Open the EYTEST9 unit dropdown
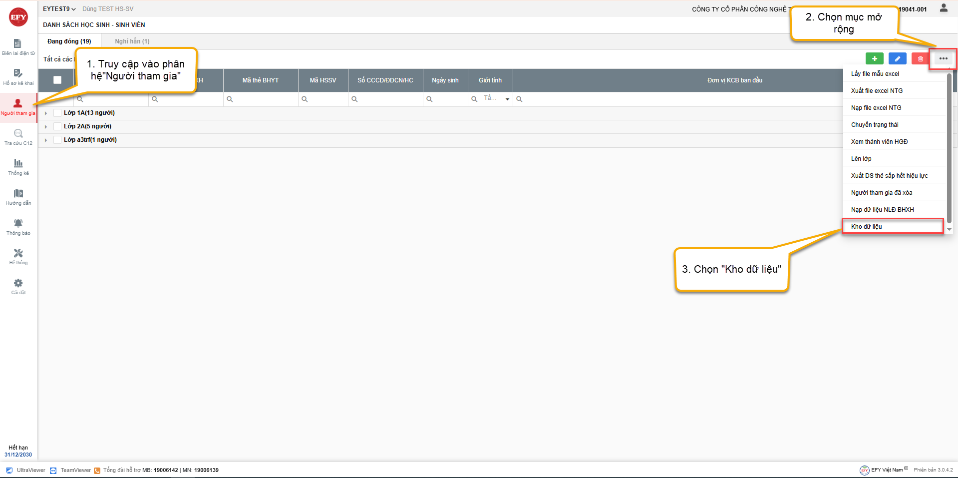This screenshot has width=958, height=478. pyautogui.click(x=59, y=9)
